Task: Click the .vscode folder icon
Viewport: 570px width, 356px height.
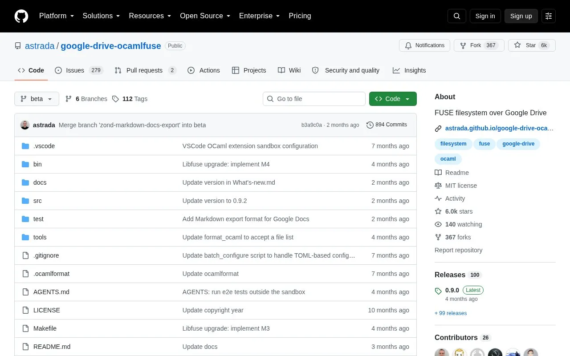Action: (25, 146)
